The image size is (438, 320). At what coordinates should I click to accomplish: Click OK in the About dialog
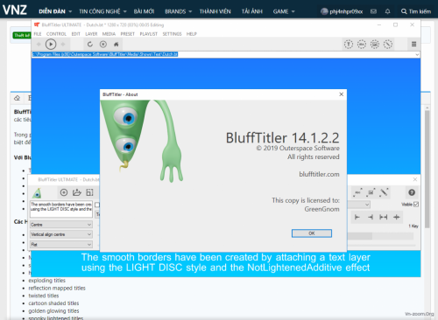point(312,233)
